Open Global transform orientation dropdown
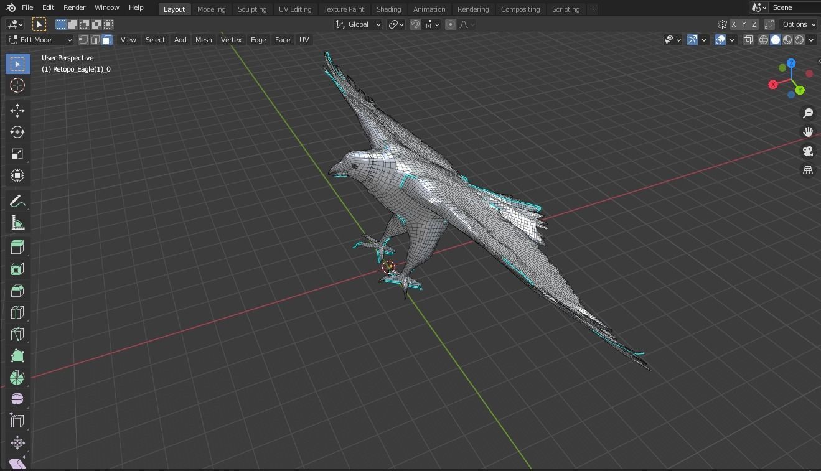This screenshot has height=471, width=821. click(359, 24)
